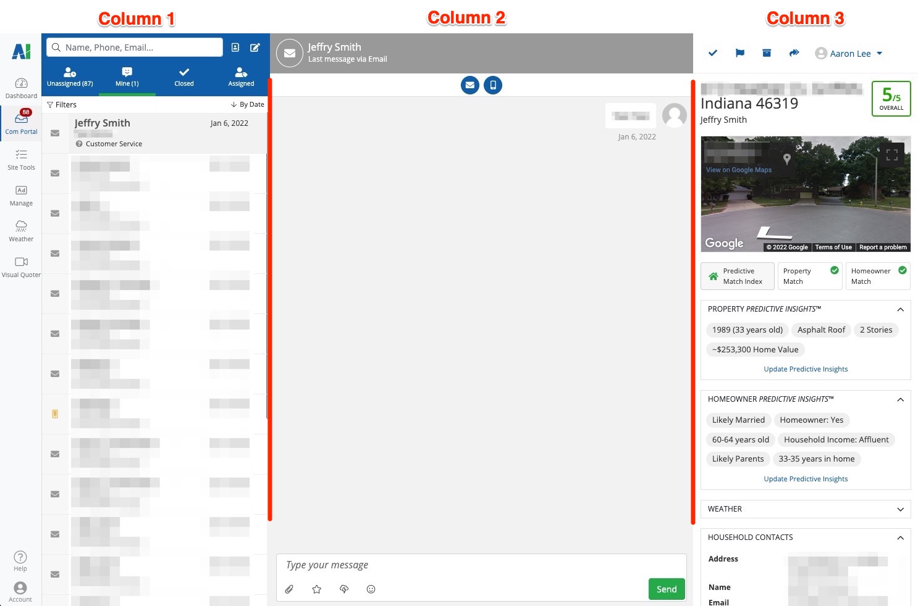Viewport: 918px width, 606px height.
Task: Click the green Send button
Action: tap(667, 589)
